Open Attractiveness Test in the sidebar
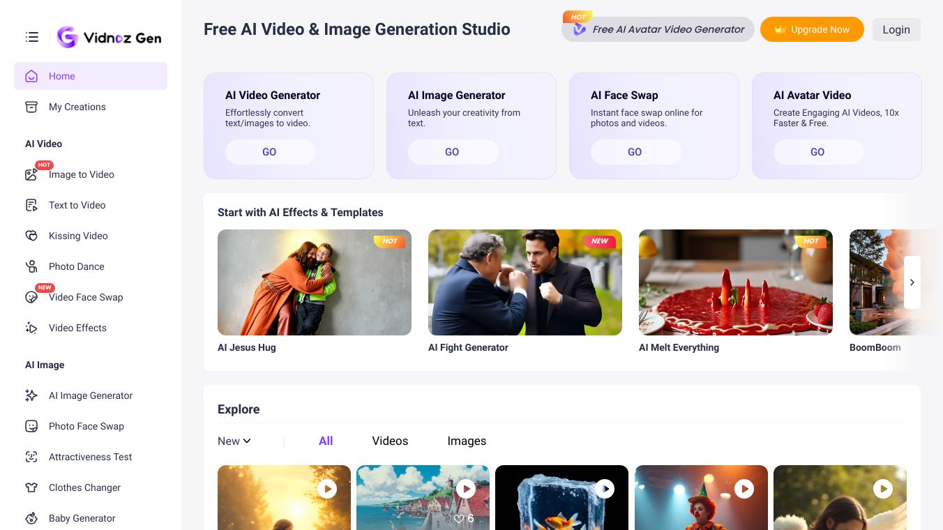This screenshot has width=943, height=530. coord(91,457)
